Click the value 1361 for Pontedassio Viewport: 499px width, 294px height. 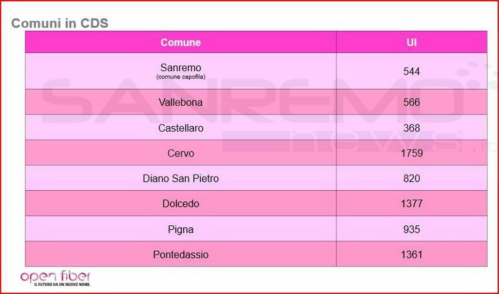pyautogui.click(x=411, y=255)
